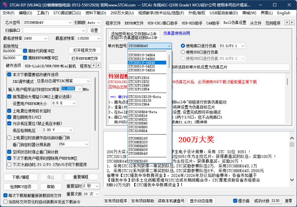Toggle 清除EEPROM缓冲区 checkbox
Screen dimensions: 297x207
point(25,58)
